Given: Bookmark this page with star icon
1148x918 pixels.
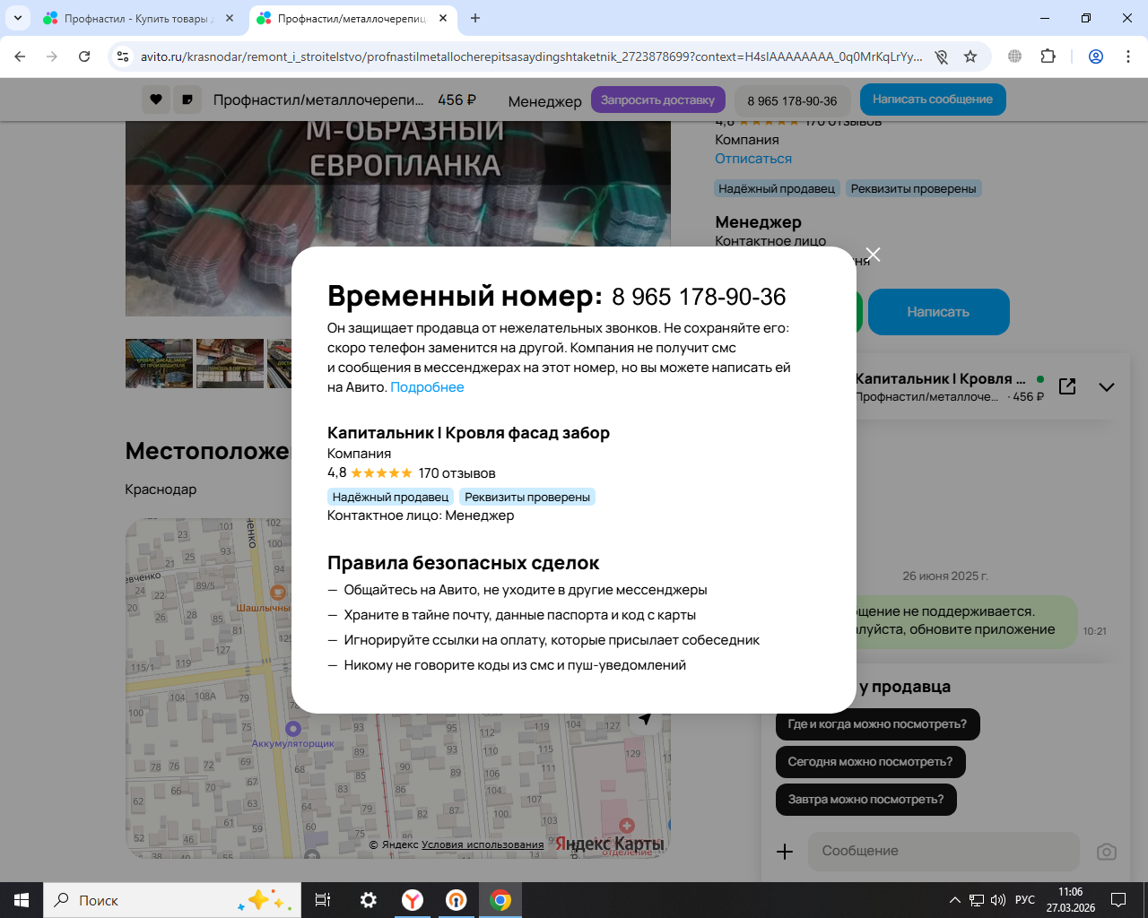Looking at the screenshot, I should 970,56.
